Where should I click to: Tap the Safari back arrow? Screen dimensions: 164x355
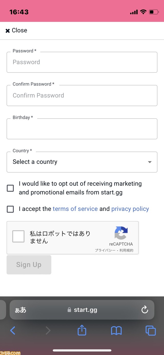13,330
